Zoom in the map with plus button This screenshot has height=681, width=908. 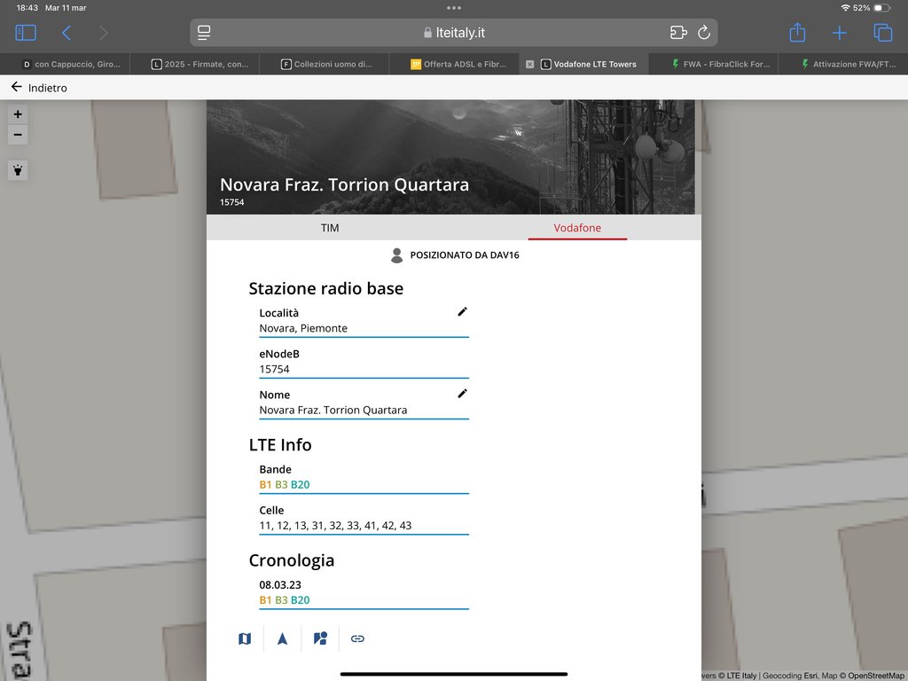pyautogui.click(x=18, y=114)
